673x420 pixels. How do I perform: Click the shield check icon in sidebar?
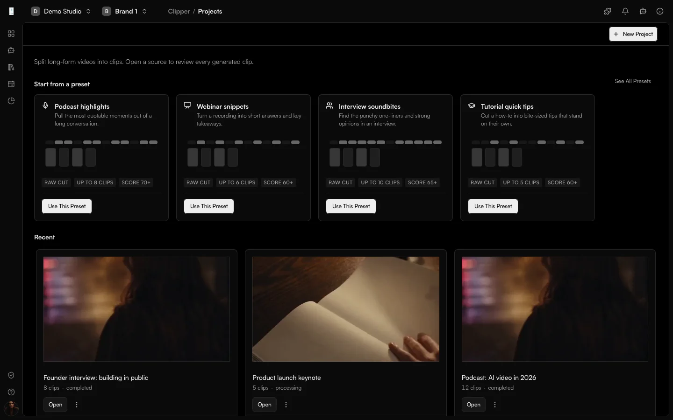pyautogui.click(x=11, y=375)
